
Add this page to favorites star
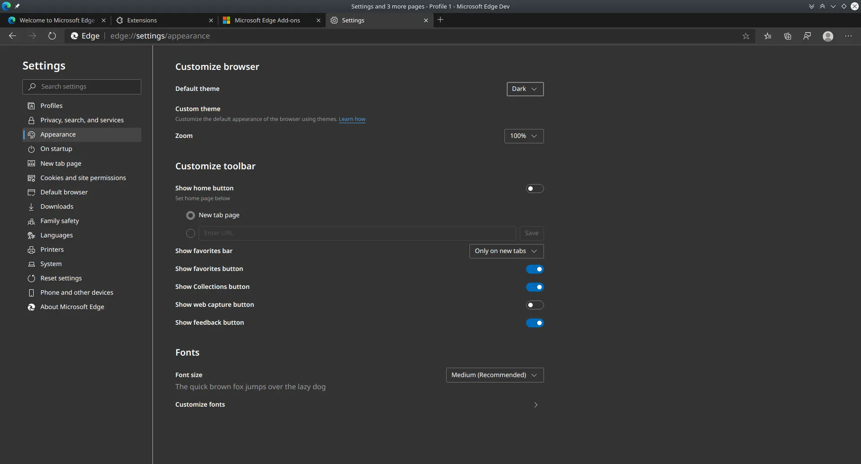click(746, 36)
